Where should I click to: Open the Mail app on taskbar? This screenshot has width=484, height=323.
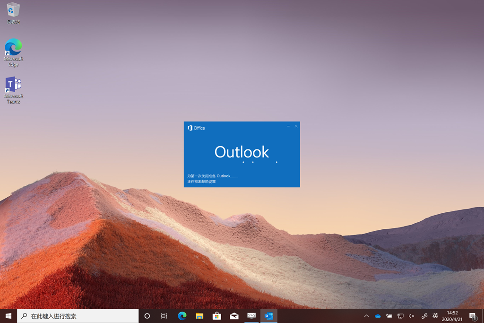click(234, 316)
